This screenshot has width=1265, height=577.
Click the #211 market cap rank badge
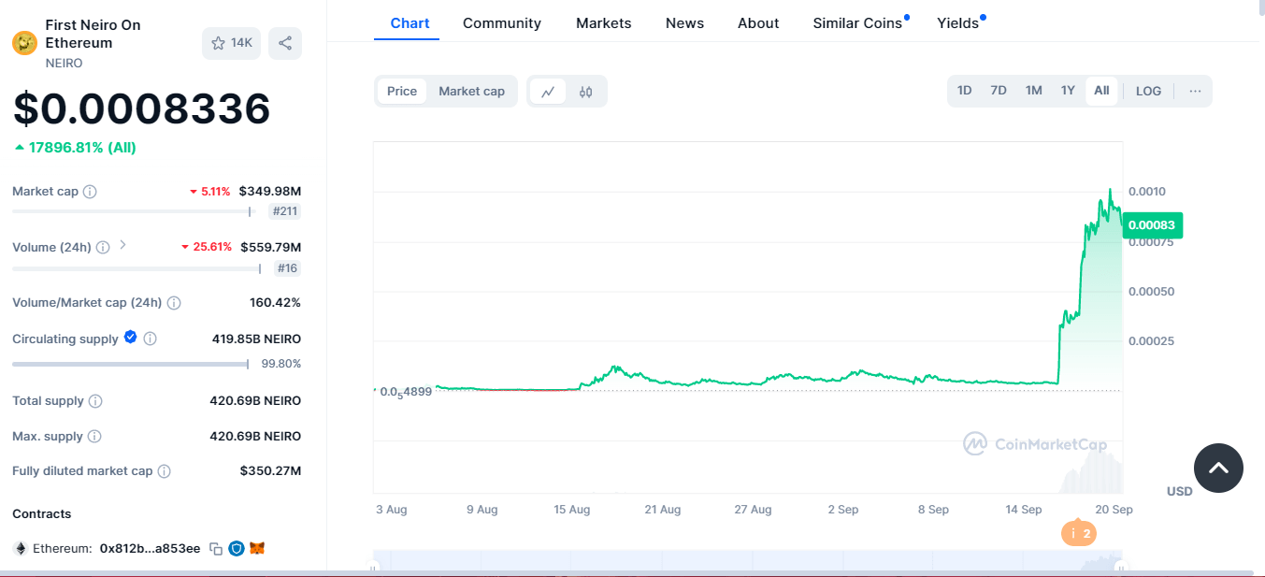tap(284, 211)
